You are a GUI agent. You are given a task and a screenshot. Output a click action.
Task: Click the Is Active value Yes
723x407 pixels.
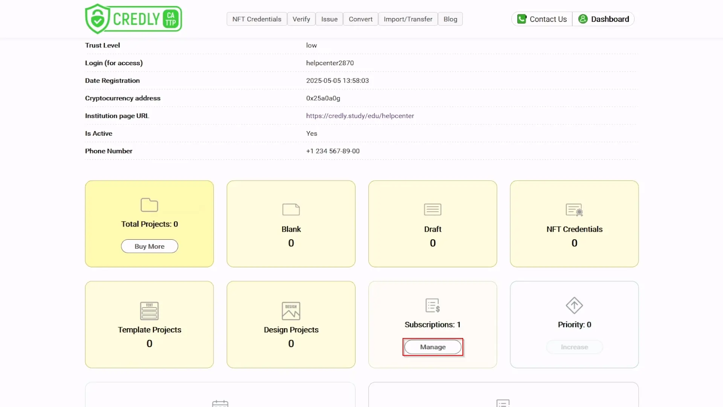[312, 133]
